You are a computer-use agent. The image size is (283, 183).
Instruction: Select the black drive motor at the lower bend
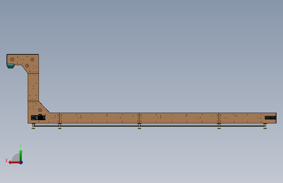coord(38,117)
